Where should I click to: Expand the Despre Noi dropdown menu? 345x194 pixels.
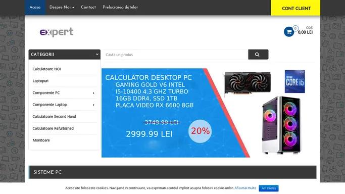(62, 7)
